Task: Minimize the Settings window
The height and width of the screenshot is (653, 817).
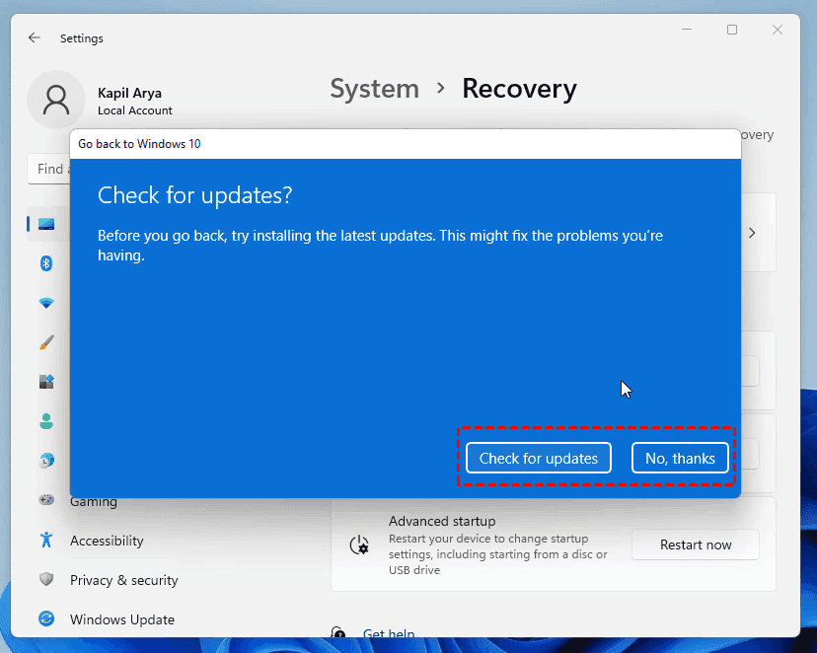Action: [687, 30]
